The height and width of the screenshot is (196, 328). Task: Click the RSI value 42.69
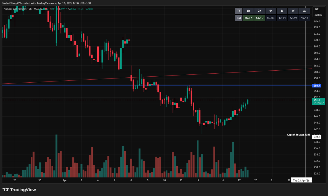pos(293,18)
